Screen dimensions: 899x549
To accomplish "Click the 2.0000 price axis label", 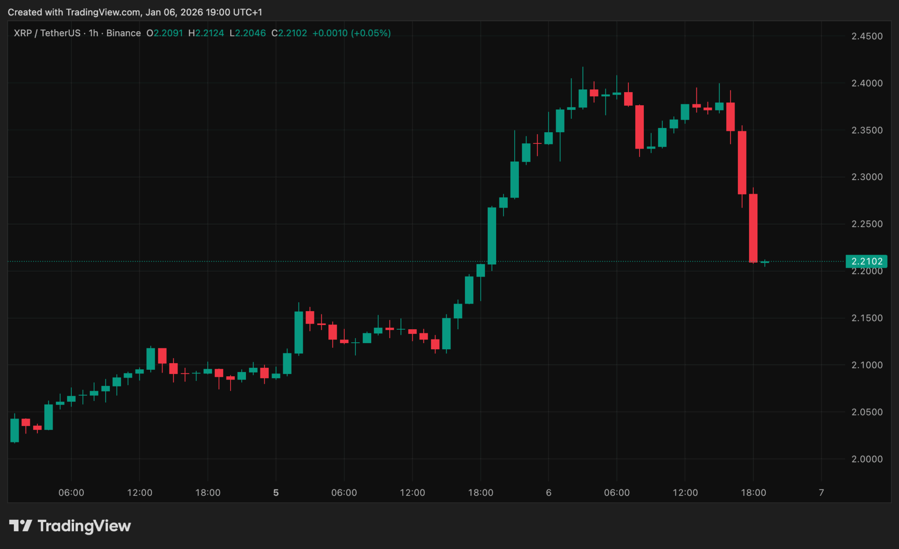I will 867,459.
